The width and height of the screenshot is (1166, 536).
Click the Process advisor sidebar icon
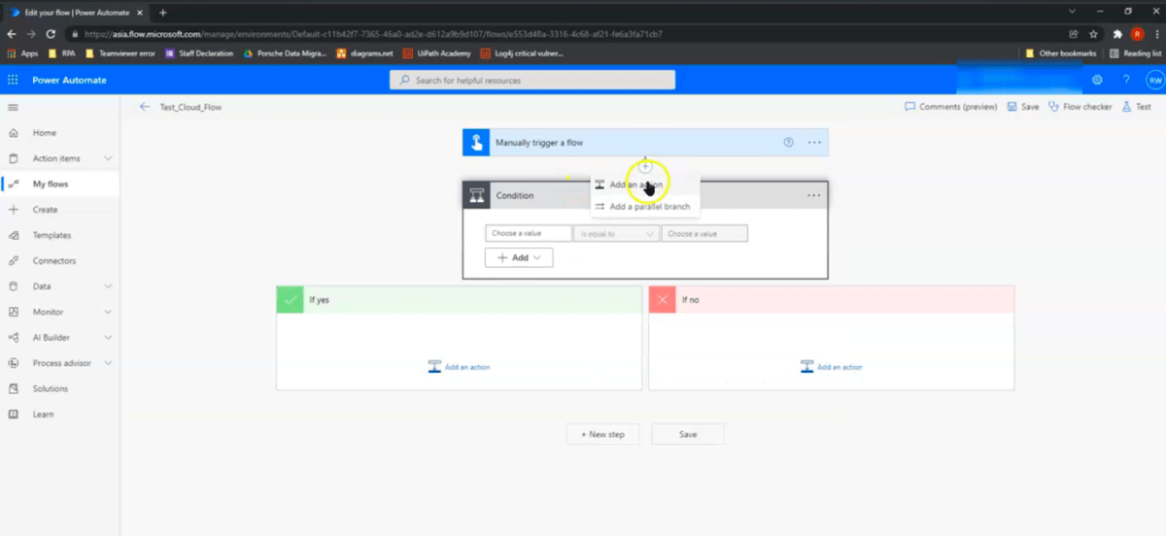pos(13,363)
